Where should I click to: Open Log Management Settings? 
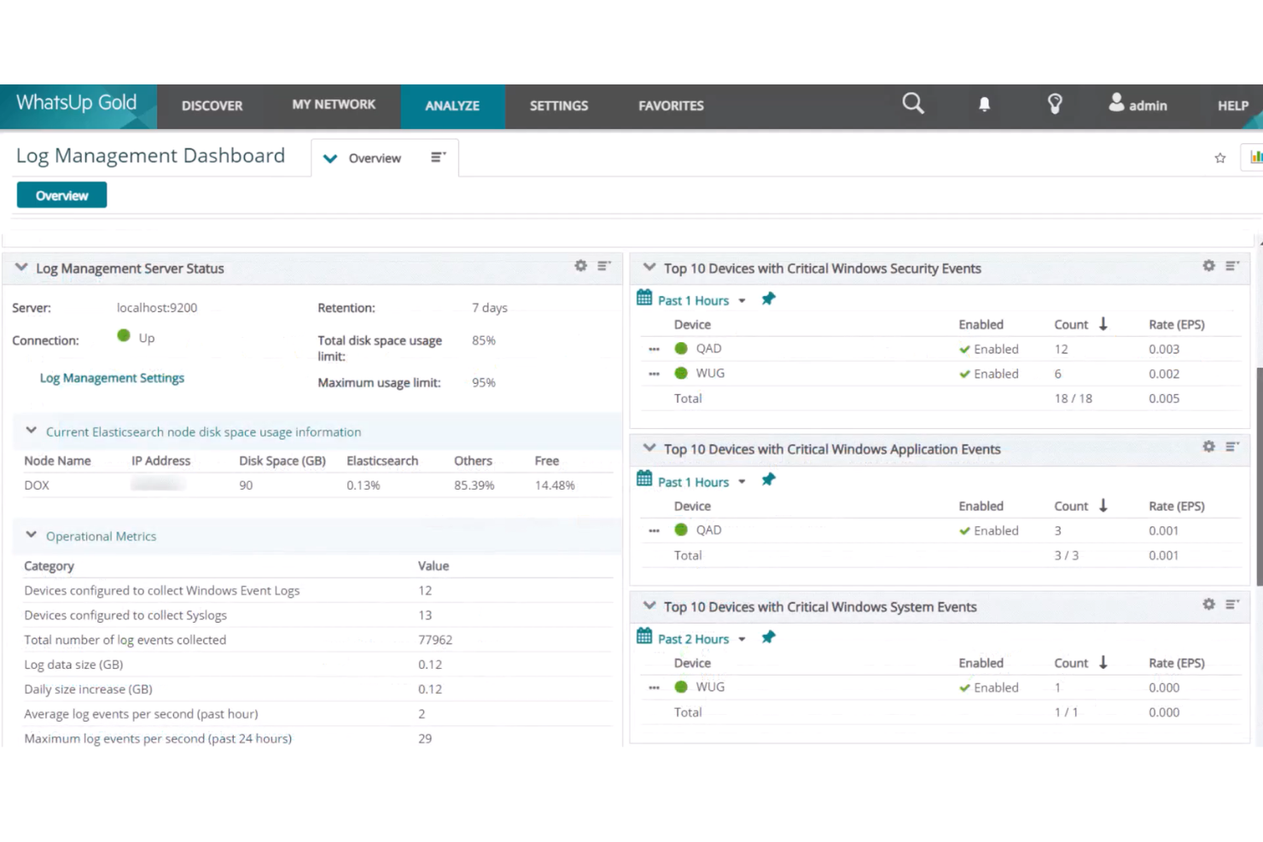112,377
